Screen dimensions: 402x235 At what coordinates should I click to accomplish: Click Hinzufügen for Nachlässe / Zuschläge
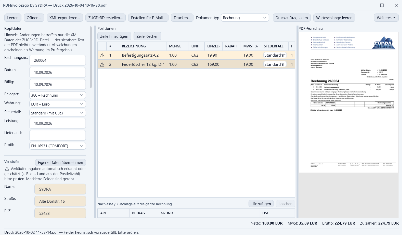[261, 204]
